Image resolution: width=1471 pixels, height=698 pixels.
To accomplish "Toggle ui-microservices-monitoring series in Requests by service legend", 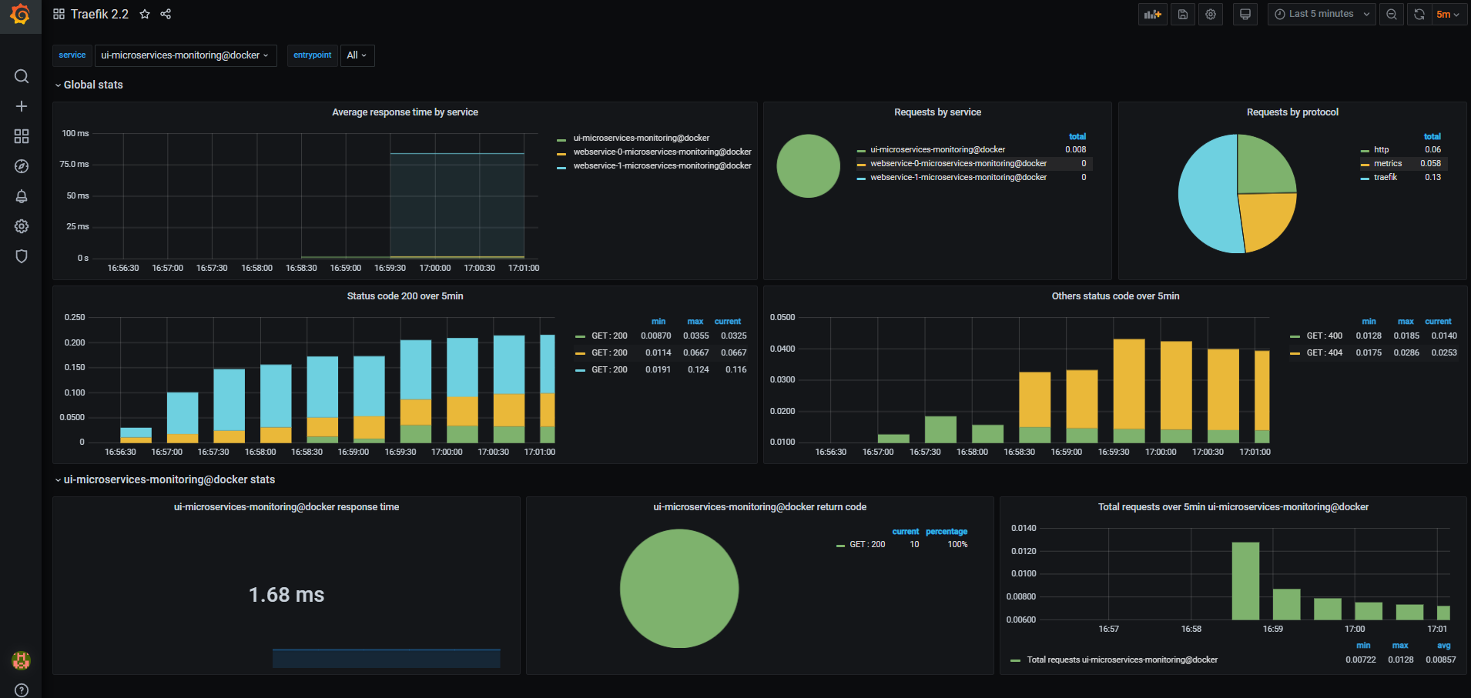I will [937, 149].
